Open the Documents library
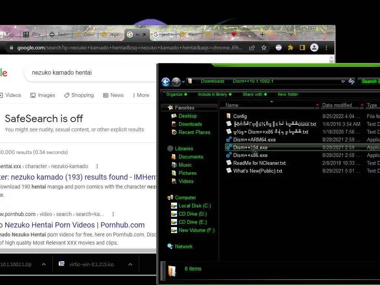The width and height of the screenshot is (380, 285). click(191, 157)
